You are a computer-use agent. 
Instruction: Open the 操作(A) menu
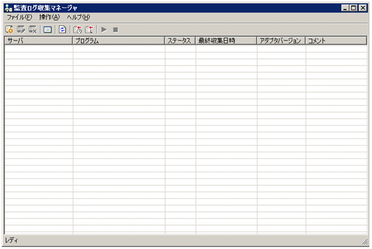click(x=49, y=17)
